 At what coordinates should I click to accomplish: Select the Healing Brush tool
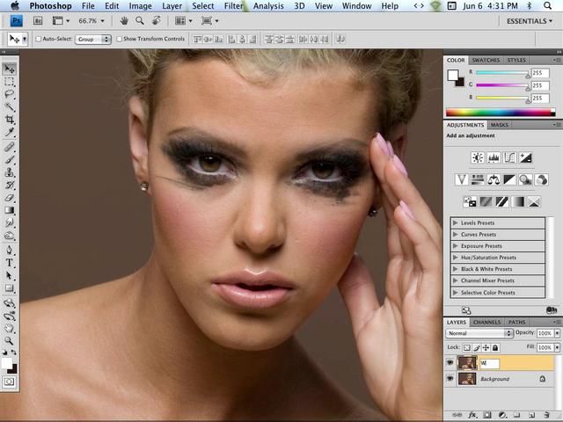tap(10, 147)
